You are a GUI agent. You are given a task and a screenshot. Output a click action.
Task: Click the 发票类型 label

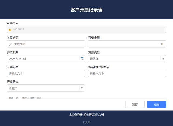click(x=94, y=52)
